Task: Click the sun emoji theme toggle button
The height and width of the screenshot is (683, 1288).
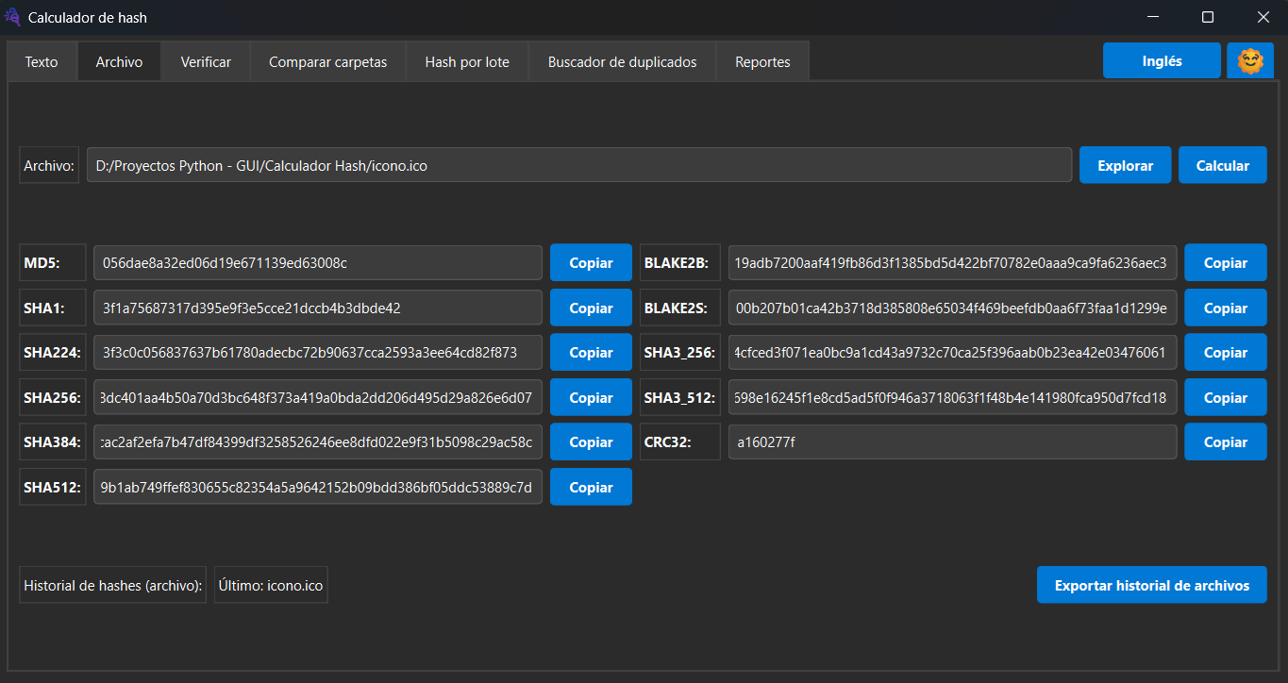Action: [1249, 61]
